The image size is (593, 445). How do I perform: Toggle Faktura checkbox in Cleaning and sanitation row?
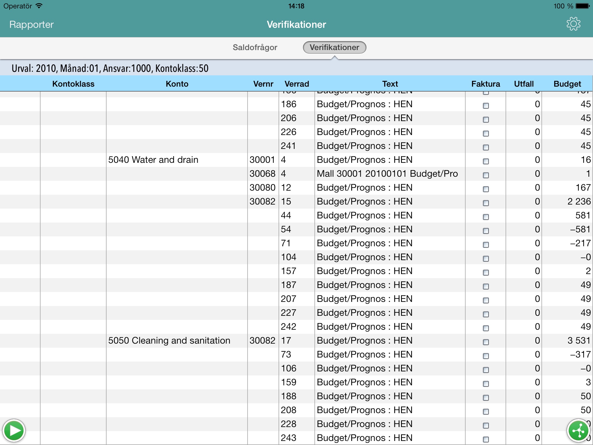[x=486, y=342]
